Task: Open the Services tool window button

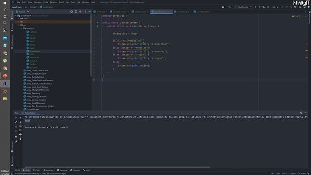Action: coord(75,170)
